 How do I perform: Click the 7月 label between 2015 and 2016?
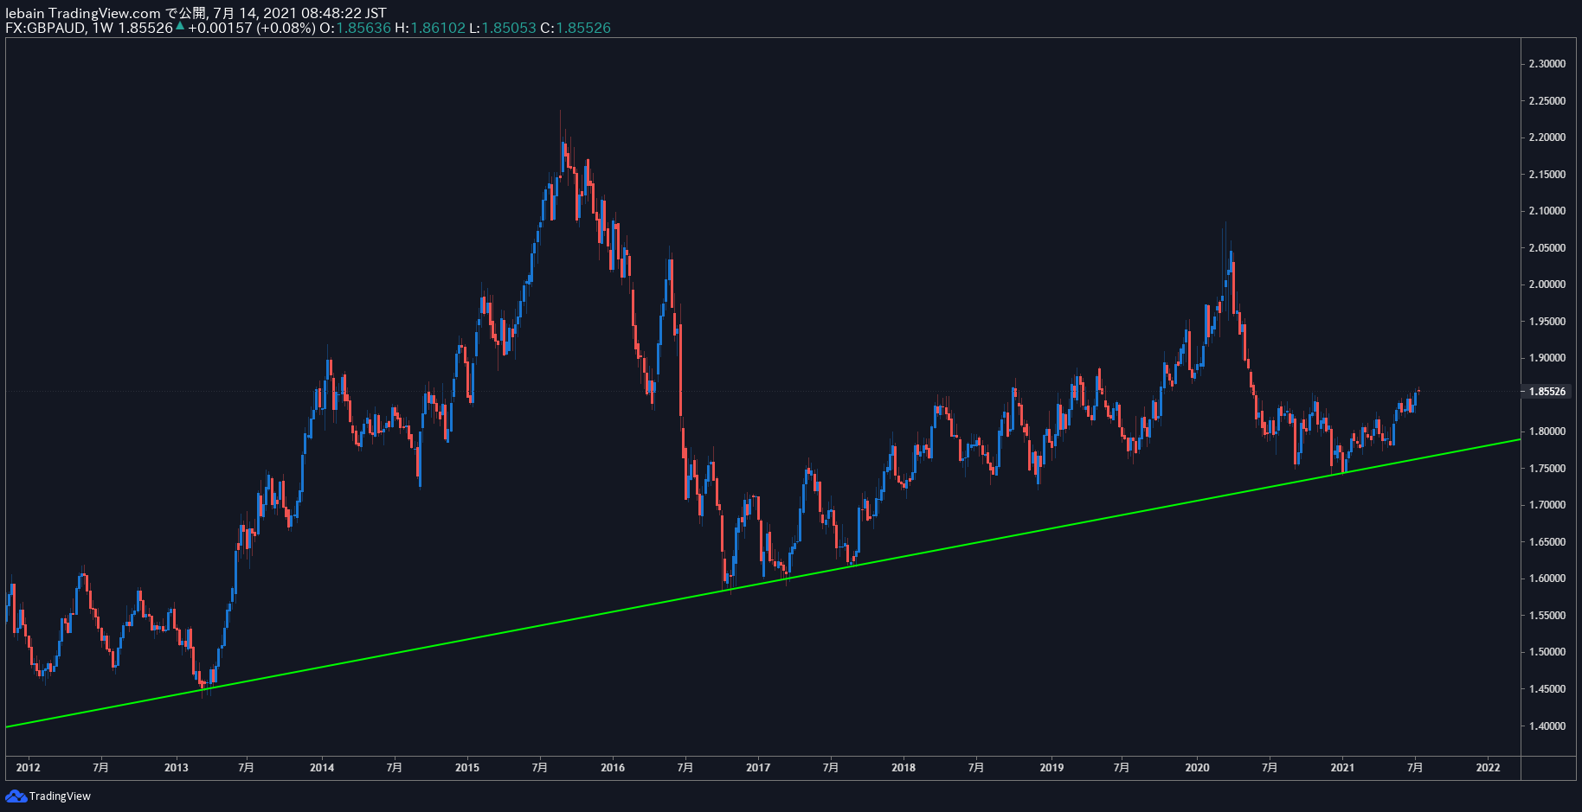pyautogui.click(x=540, y=768)
